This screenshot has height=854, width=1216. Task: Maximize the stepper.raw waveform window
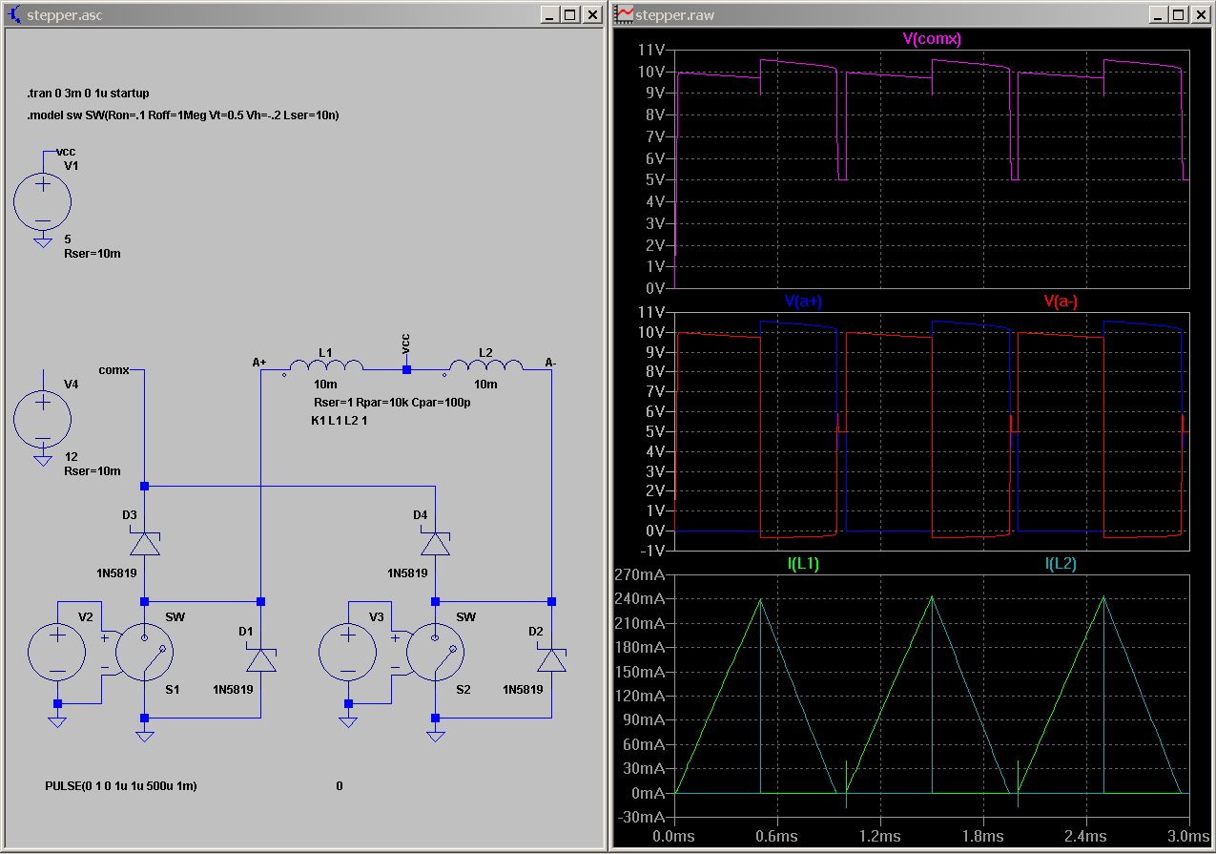(1178, 14)
